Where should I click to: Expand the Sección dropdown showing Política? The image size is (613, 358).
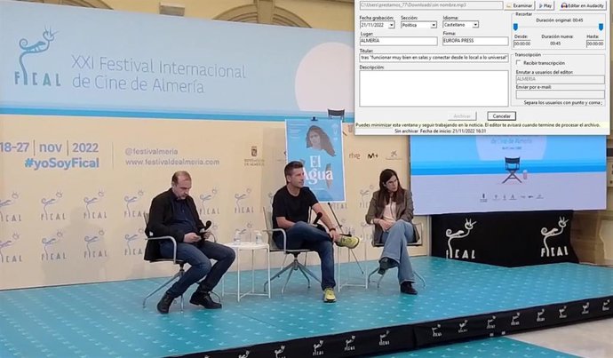(x=434, y=25)
